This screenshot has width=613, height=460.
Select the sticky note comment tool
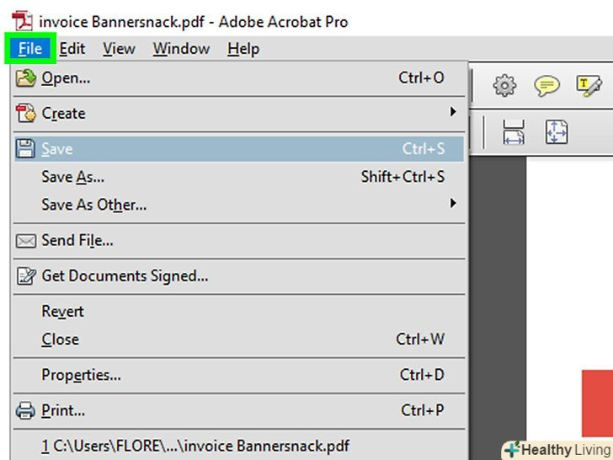point(547,85)
